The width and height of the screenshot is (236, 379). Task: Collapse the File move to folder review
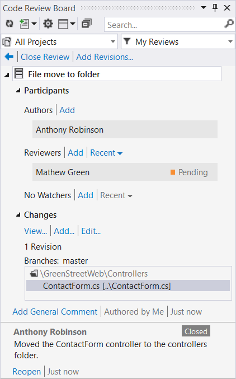pos(7,75)
